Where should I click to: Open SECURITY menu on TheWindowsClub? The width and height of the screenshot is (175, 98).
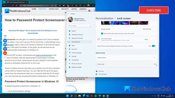pyautogui.click(x=65, y=9)
